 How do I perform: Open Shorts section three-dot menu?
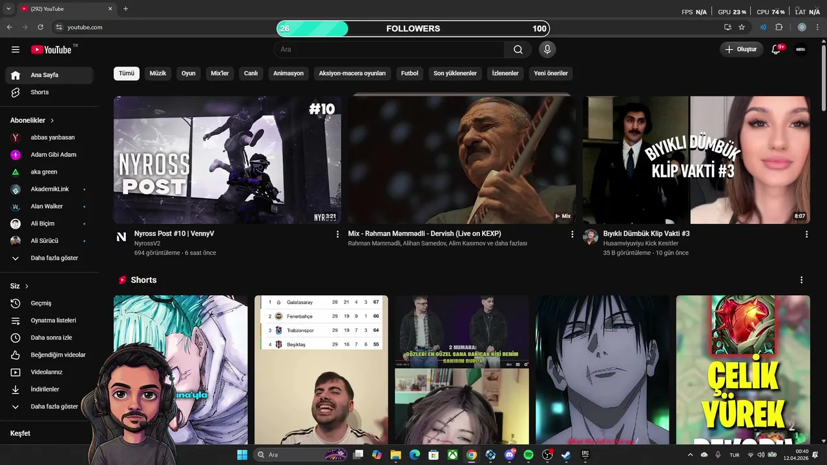coord(801,280)
